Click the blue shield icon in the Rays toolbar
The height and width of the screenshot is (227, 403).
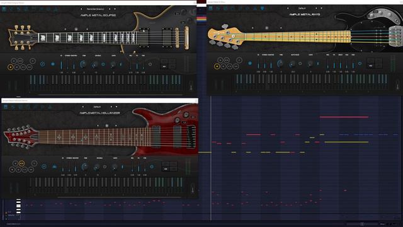(x=262, y=8)
